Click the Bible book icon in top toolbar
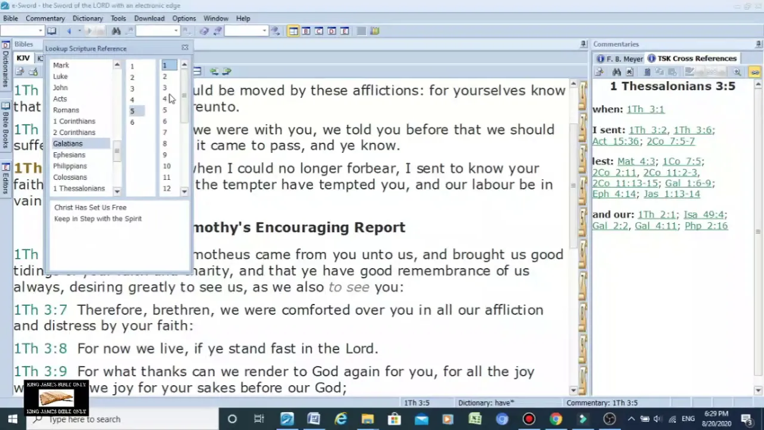 52,31
